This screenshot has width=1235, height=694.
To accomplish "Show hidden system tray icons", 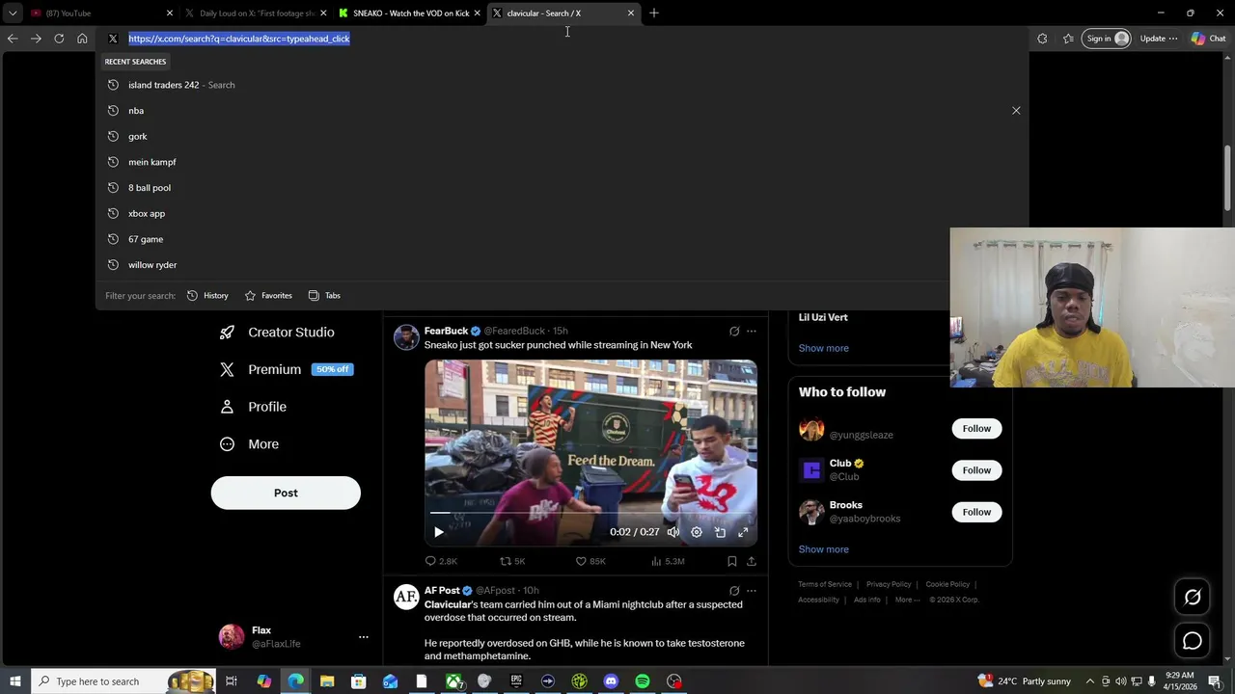I will (1090, 681).
